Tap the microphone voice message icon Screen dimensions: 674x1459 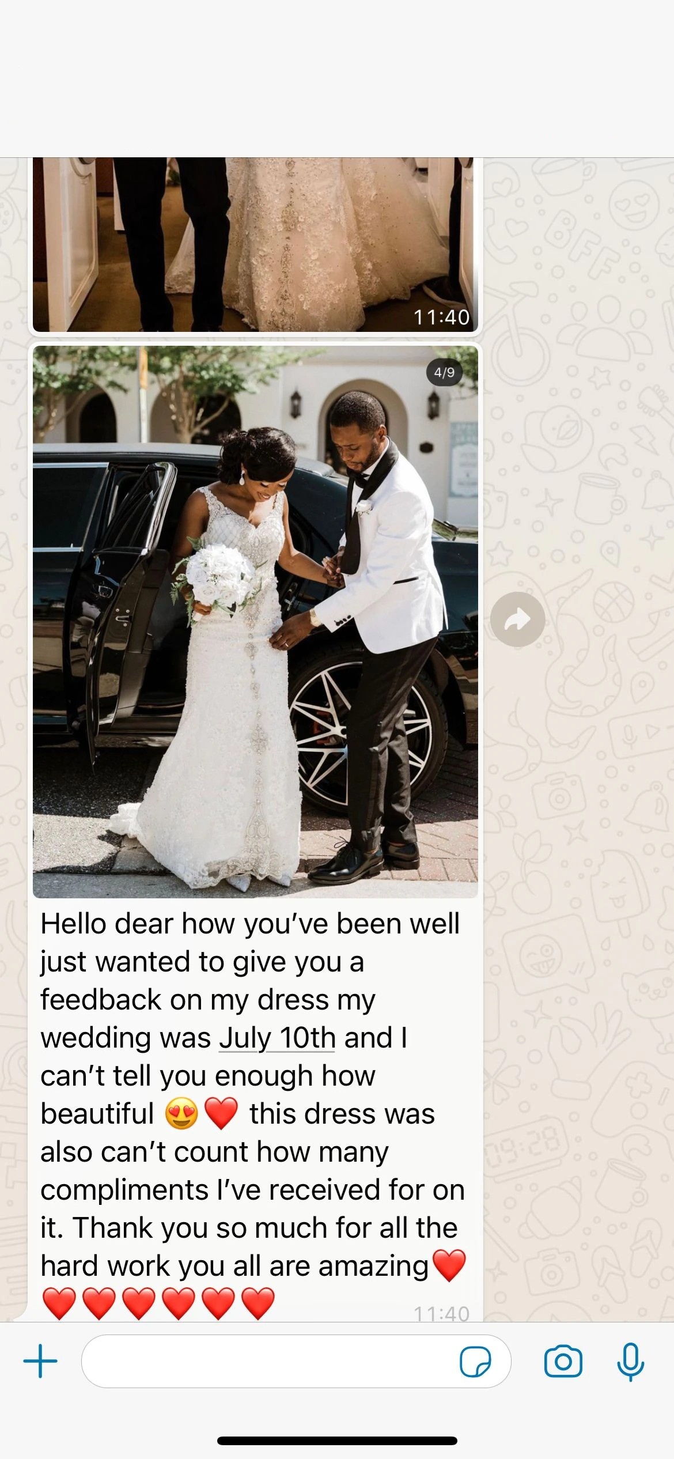click(630, 1362)
